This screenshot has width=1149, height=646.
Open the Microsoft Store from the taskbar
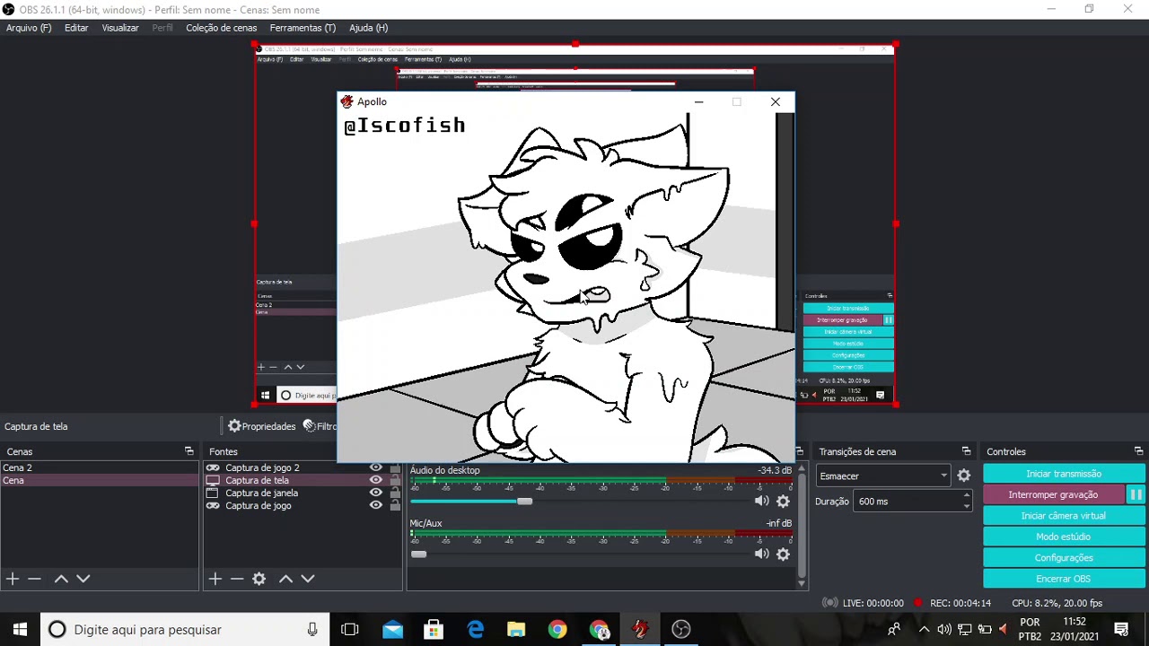tap(434, 629)
